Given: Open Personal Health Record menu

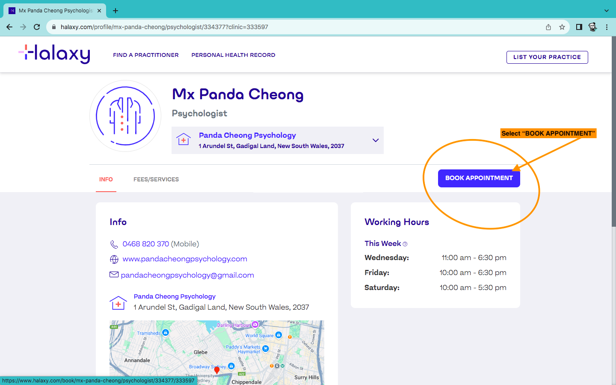Looking at the screenshot, I should coord(233,55).
